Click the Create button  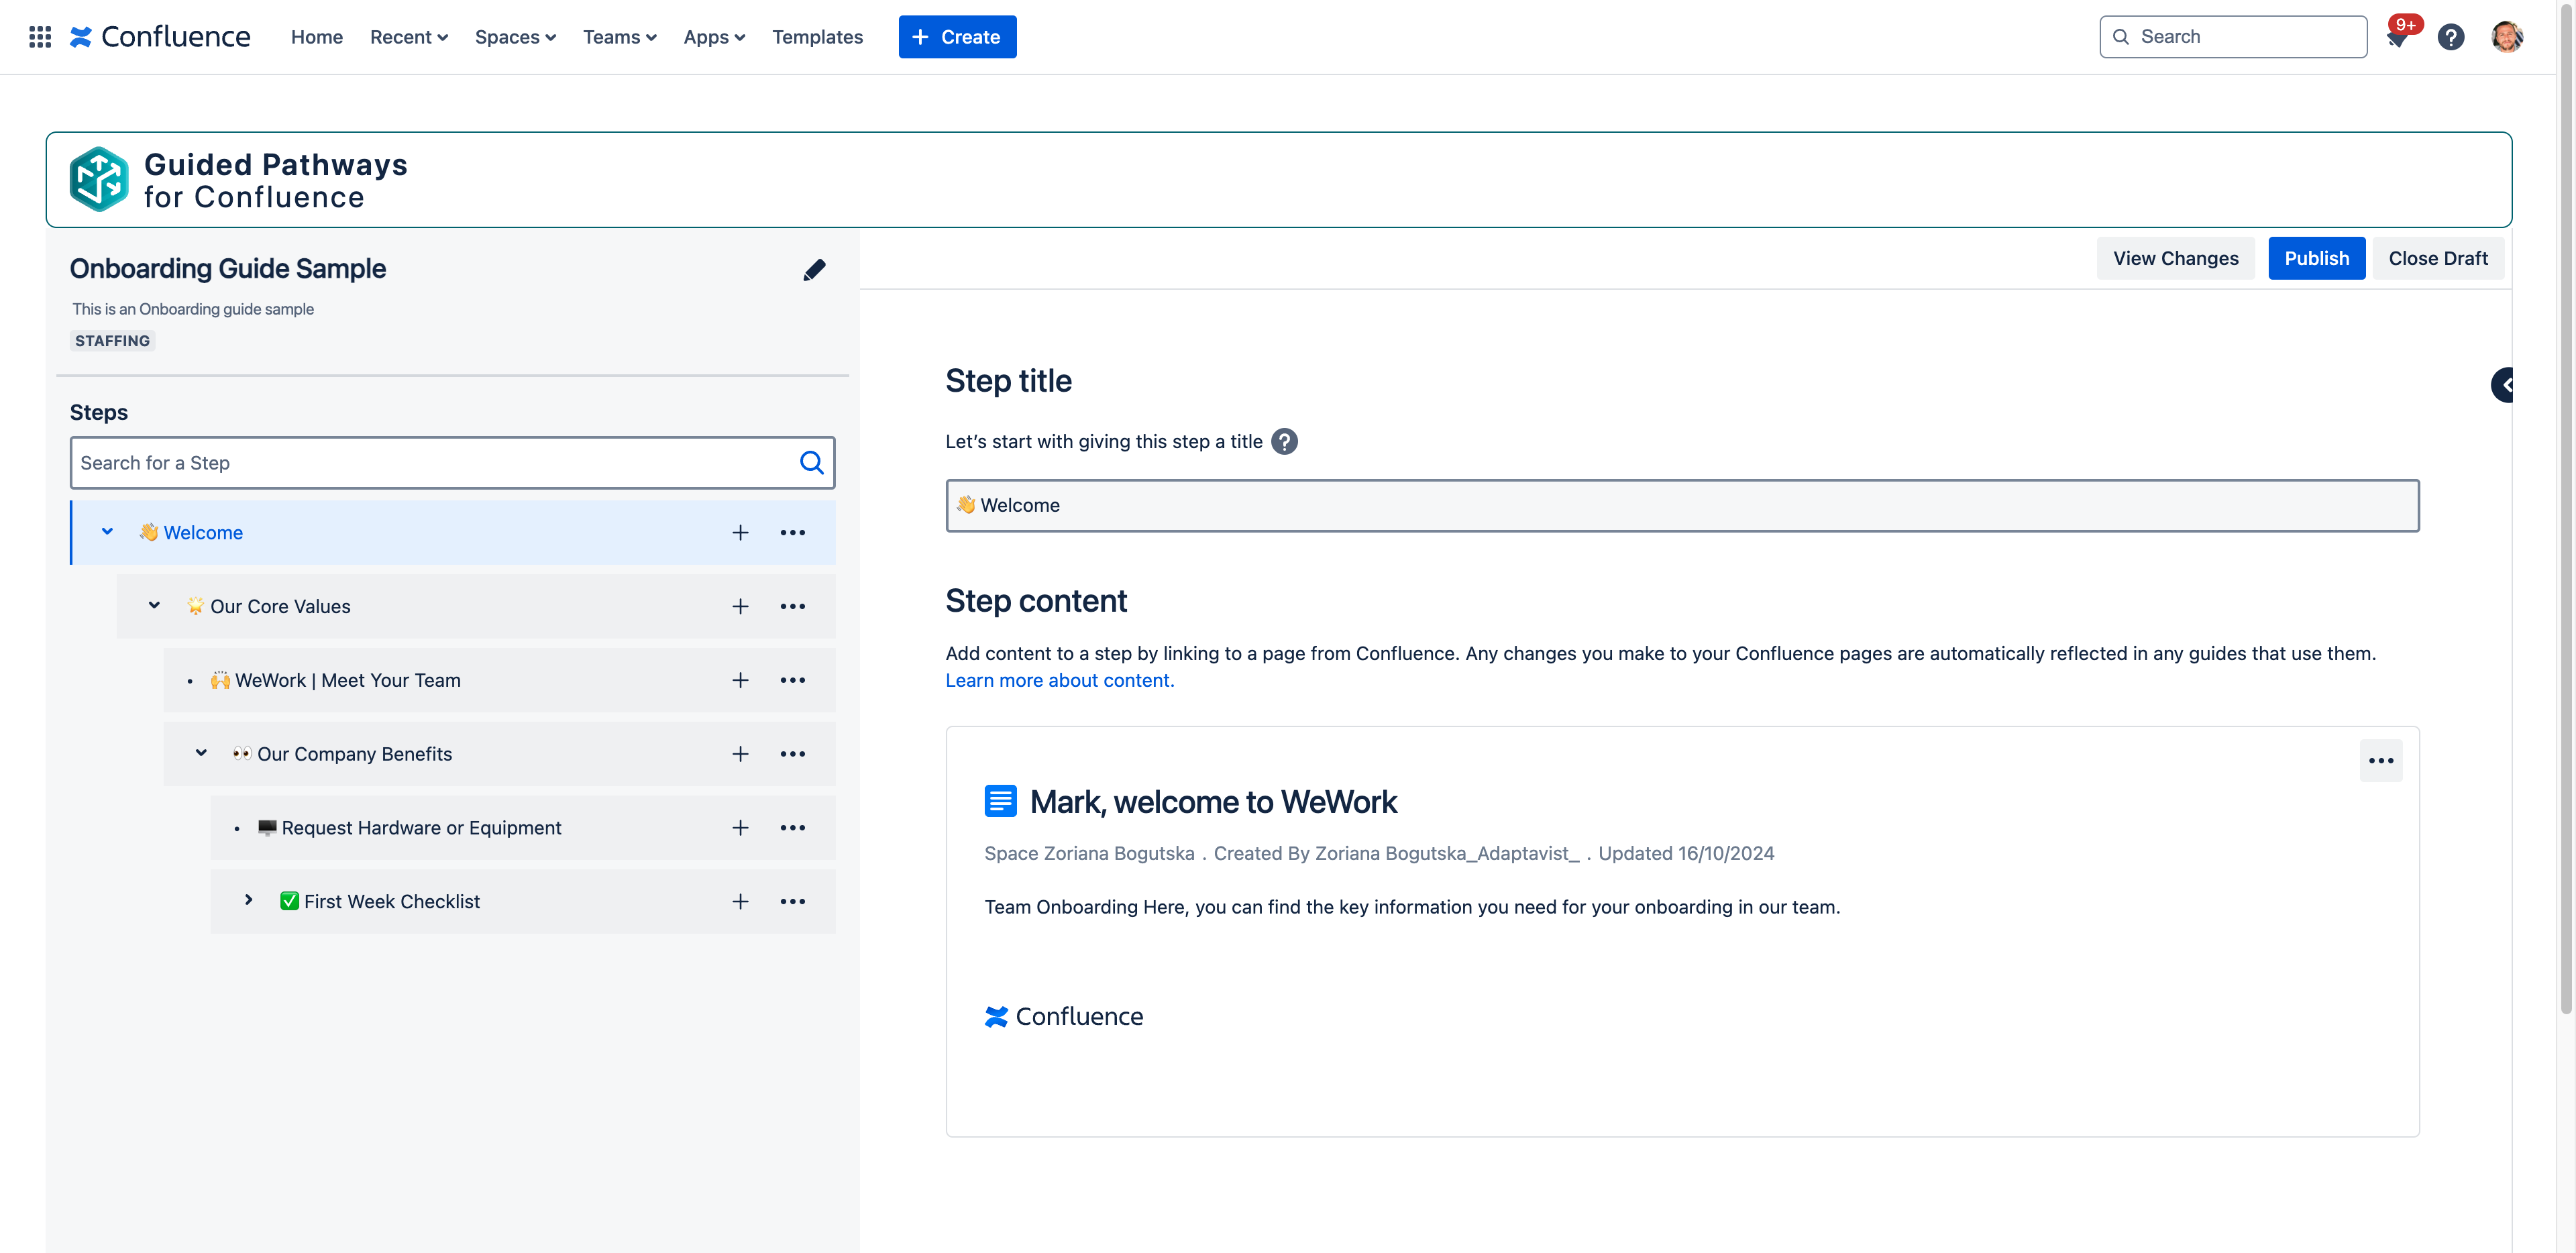957,37
